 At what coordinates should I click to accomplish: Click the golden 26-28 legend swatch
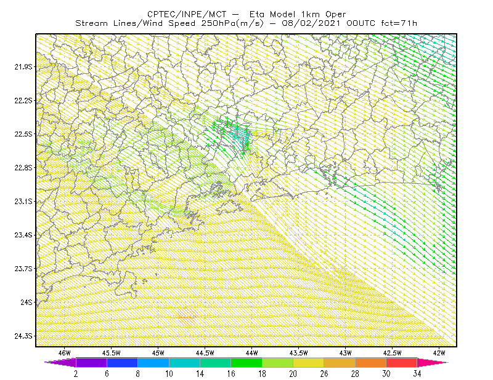340,362
